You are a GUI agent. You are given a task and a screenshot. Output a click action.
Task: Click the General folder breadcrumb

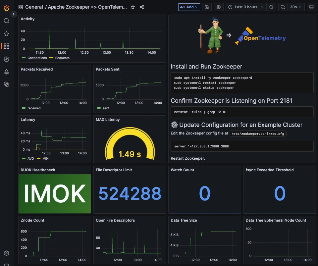point(34,7)
